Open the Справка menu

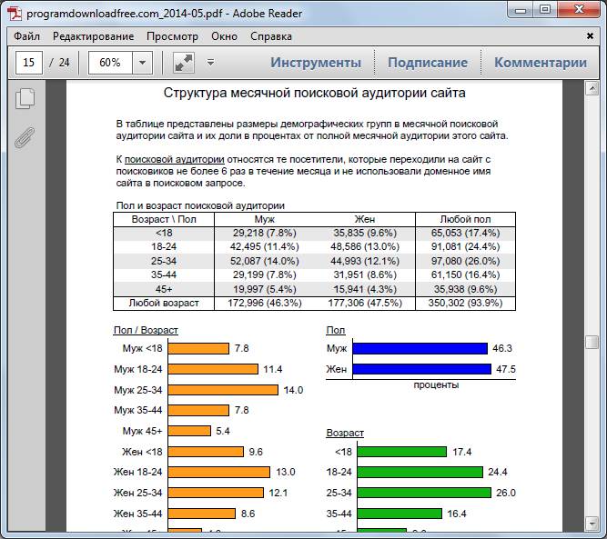coord(271,36)
